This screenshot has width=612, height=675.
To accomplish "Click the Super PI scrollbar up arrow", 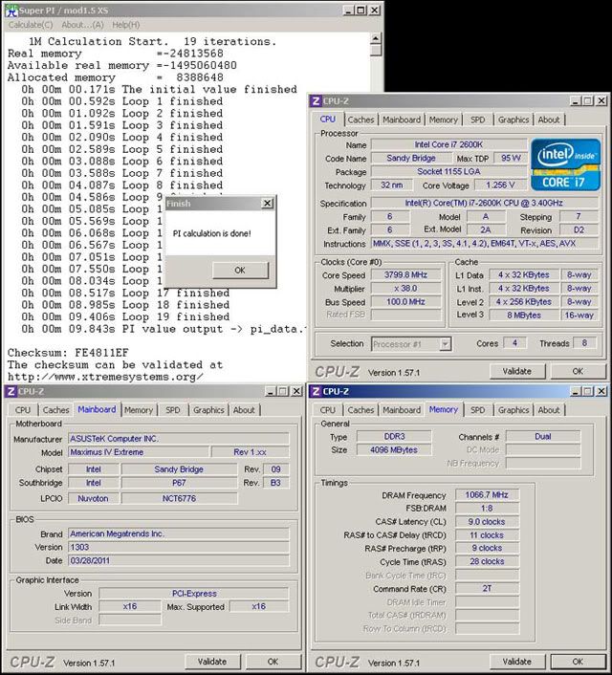I will tap(376, 39).
